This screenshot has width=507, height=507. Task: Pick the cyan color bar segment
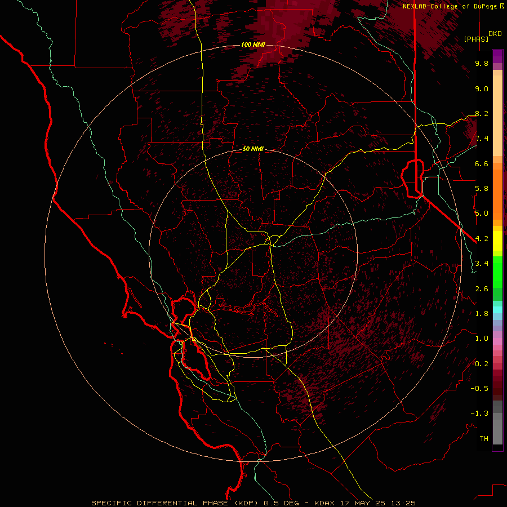tap(497, 310)
